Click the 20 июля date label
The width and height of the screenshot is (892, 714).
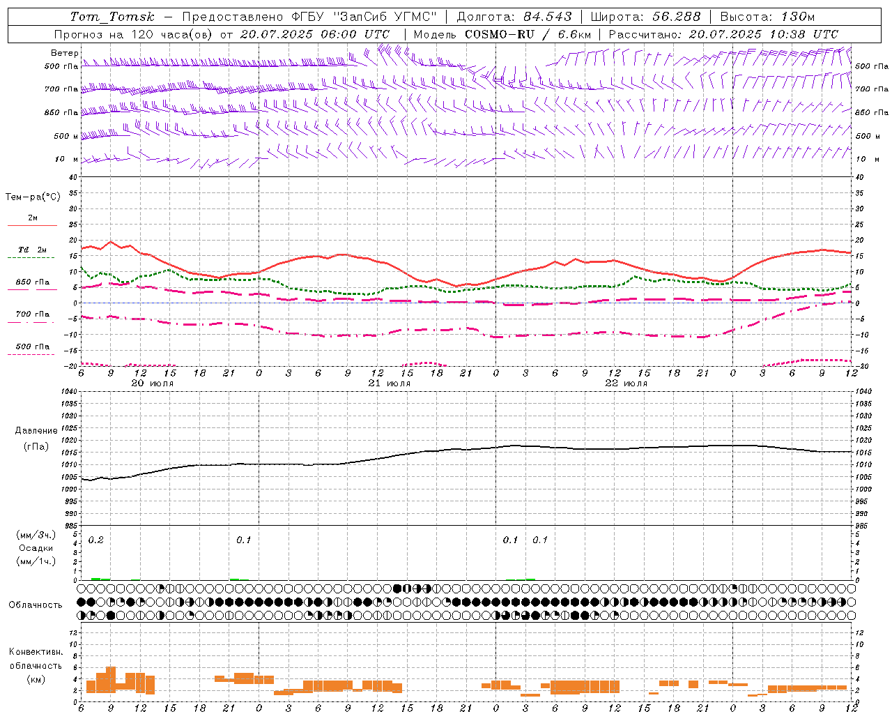point(153,383)
